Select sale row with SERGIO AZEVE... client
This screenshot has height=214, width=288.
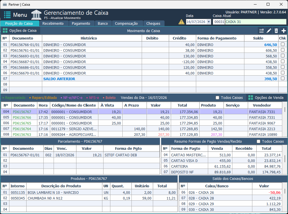pyautogui.click(x=141, y=129)
